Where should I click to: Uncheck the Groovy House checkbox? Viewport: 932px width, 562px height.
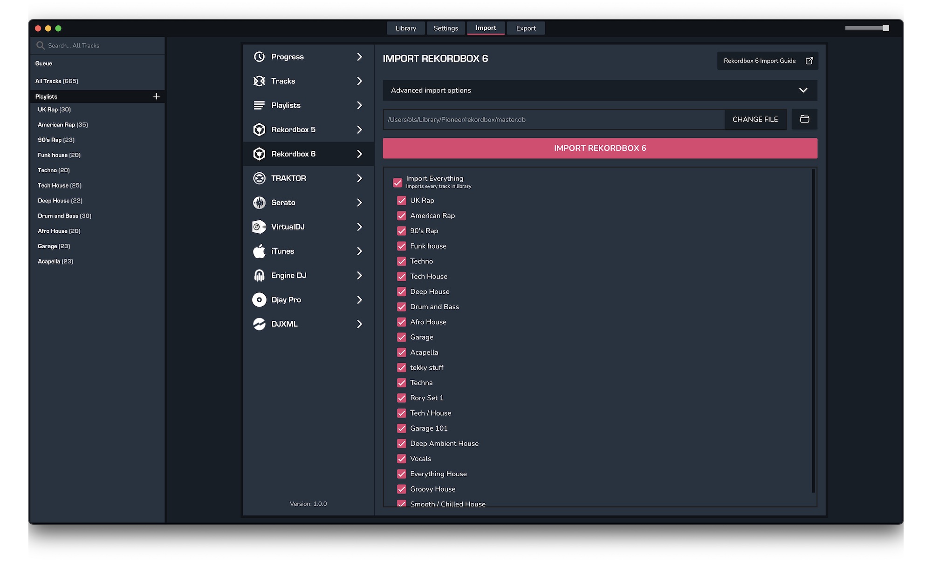[x=402, y=489]
